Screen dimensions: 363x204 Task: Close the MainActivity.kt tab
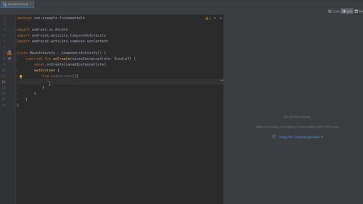[x=32, y=4]
